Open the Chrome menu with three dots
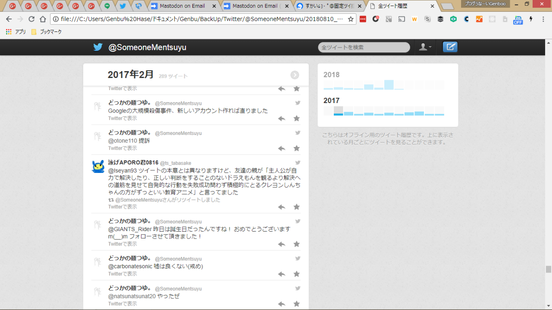Image resolution: width=552 pixels, height=310 pixels. click(543, 19)
